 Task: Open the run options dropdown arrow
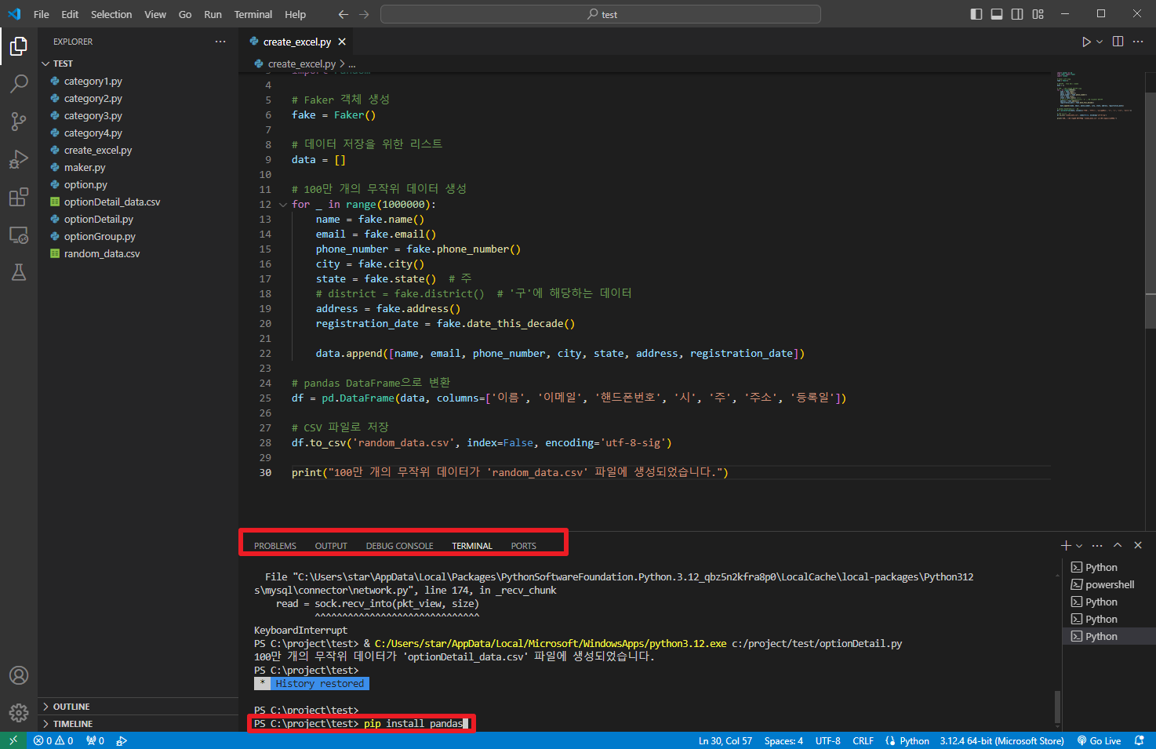point(1100,42)
